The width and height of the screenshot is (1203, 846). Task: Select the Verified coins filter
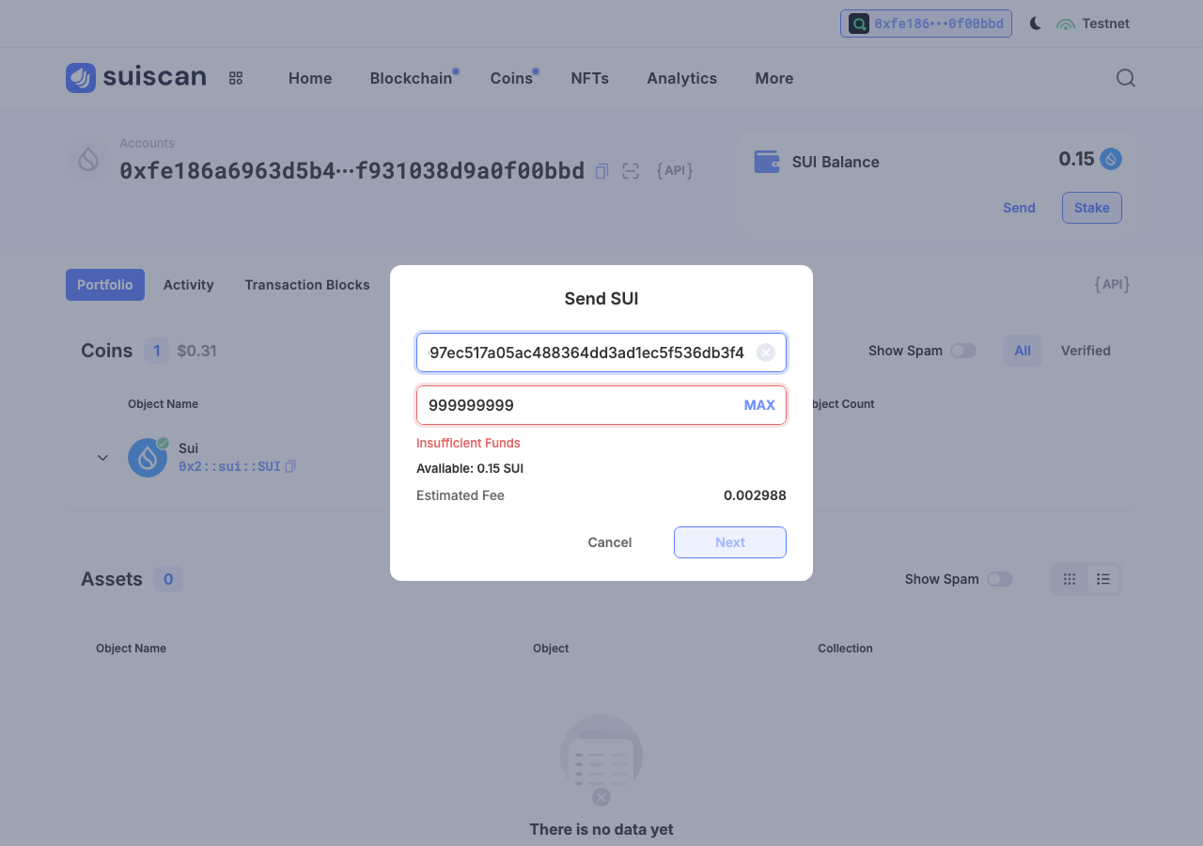click(x=1086, y=351)
